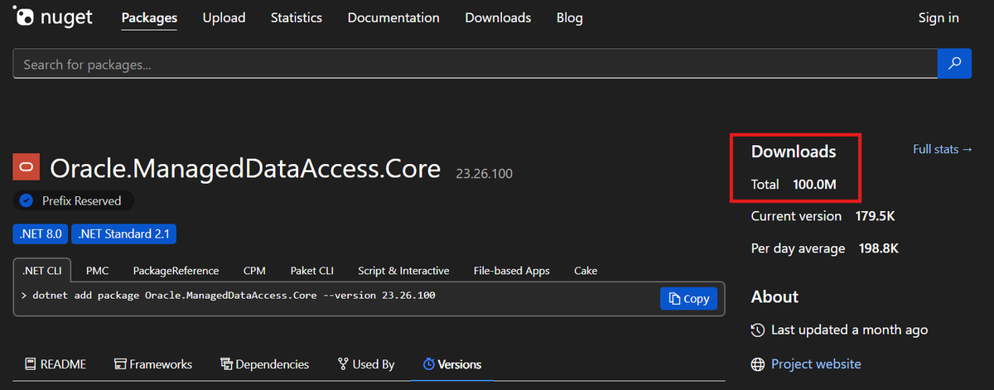The image size is (994, 390).
Task: Open the Downloads nav item
Action: pos(498,17)
